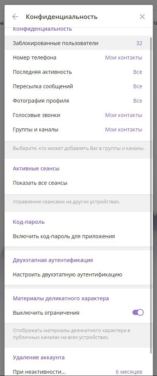Open the Фотография профиля privacy setting

[78, 101]
